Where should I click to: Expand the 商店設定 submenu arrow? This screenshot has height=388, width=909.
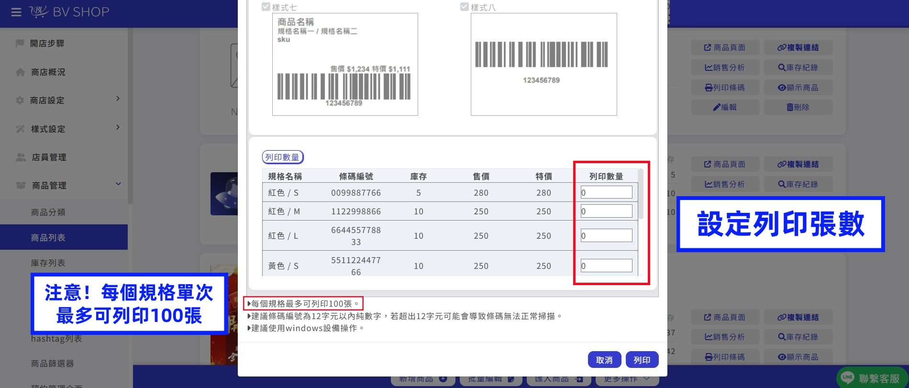pyautogui.click(x=118, y=99)
